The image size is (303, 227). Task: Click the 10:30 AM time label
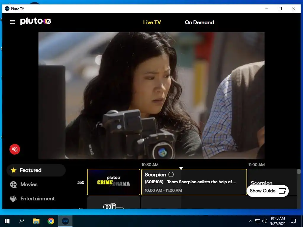click(150, 165)
